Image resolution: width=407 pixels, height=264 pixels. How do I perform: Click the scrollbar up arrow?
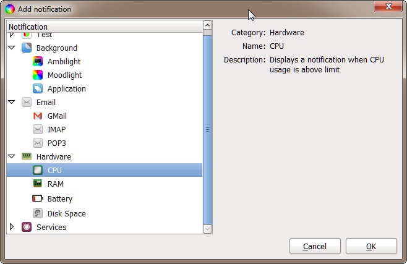[207, 25]
